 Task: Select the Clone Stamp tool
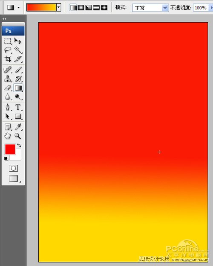(x=8, y=79)
